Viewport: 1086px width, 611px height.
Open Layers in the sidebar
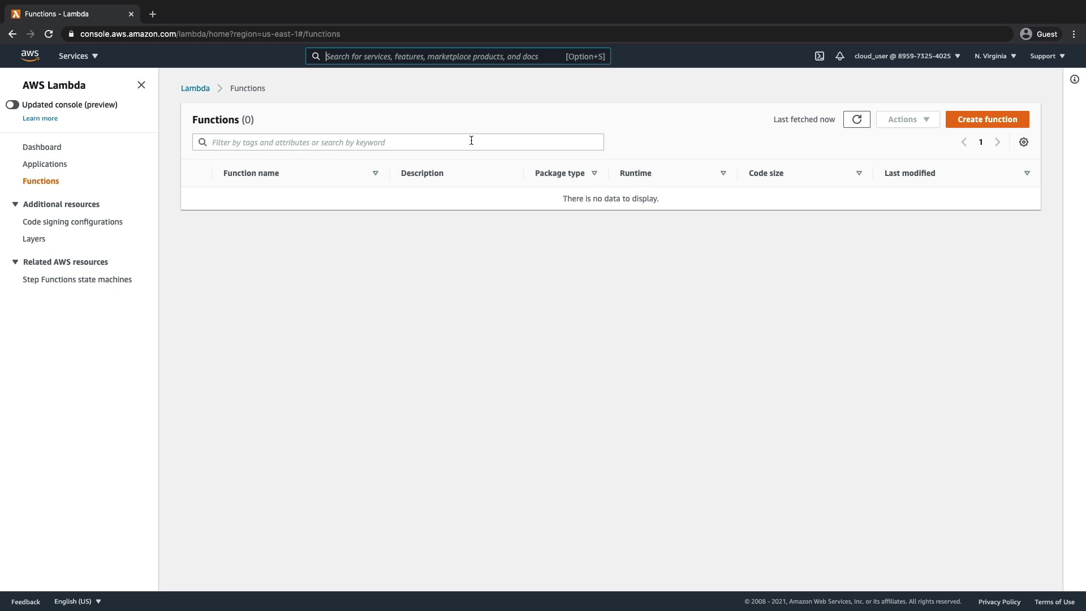[34, 239]
